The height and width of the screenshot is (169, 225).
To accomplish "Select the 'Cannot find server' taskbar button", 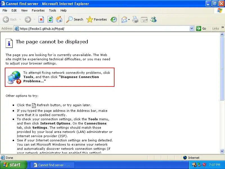I will (52, 165).
